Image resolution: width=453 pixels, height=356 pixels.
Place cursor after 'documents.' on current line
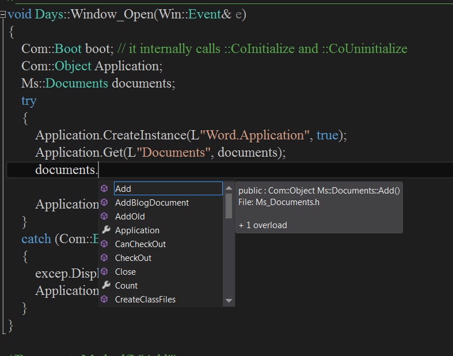(x=99, y=170)
